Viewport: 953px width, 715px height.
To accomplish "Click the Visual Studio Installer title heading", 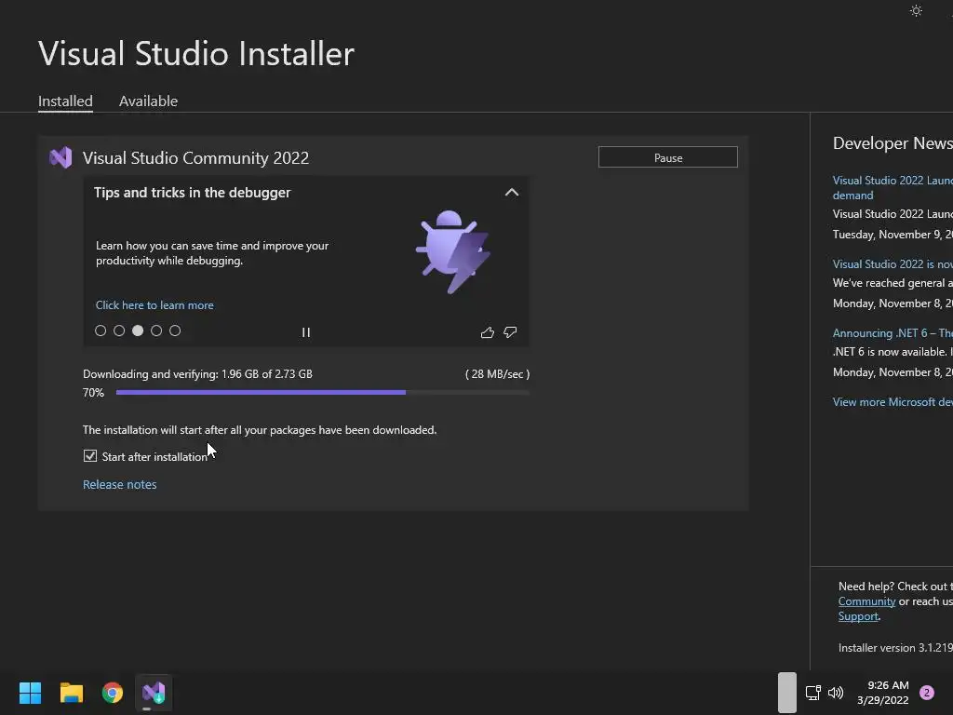I will 195,53.
